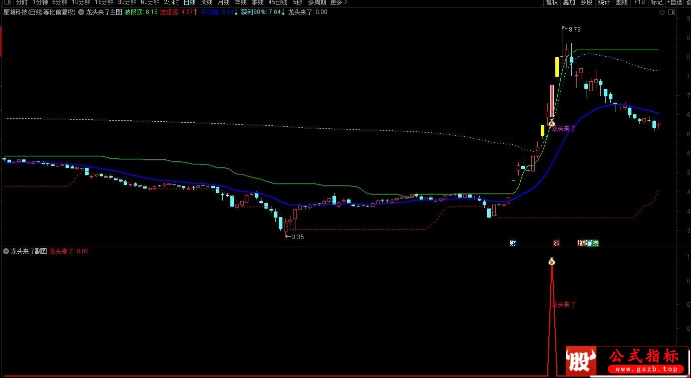
Task: Click the pink 龙头来了 label on main chart
Action: pyautogui.click(x=564, y=128)
